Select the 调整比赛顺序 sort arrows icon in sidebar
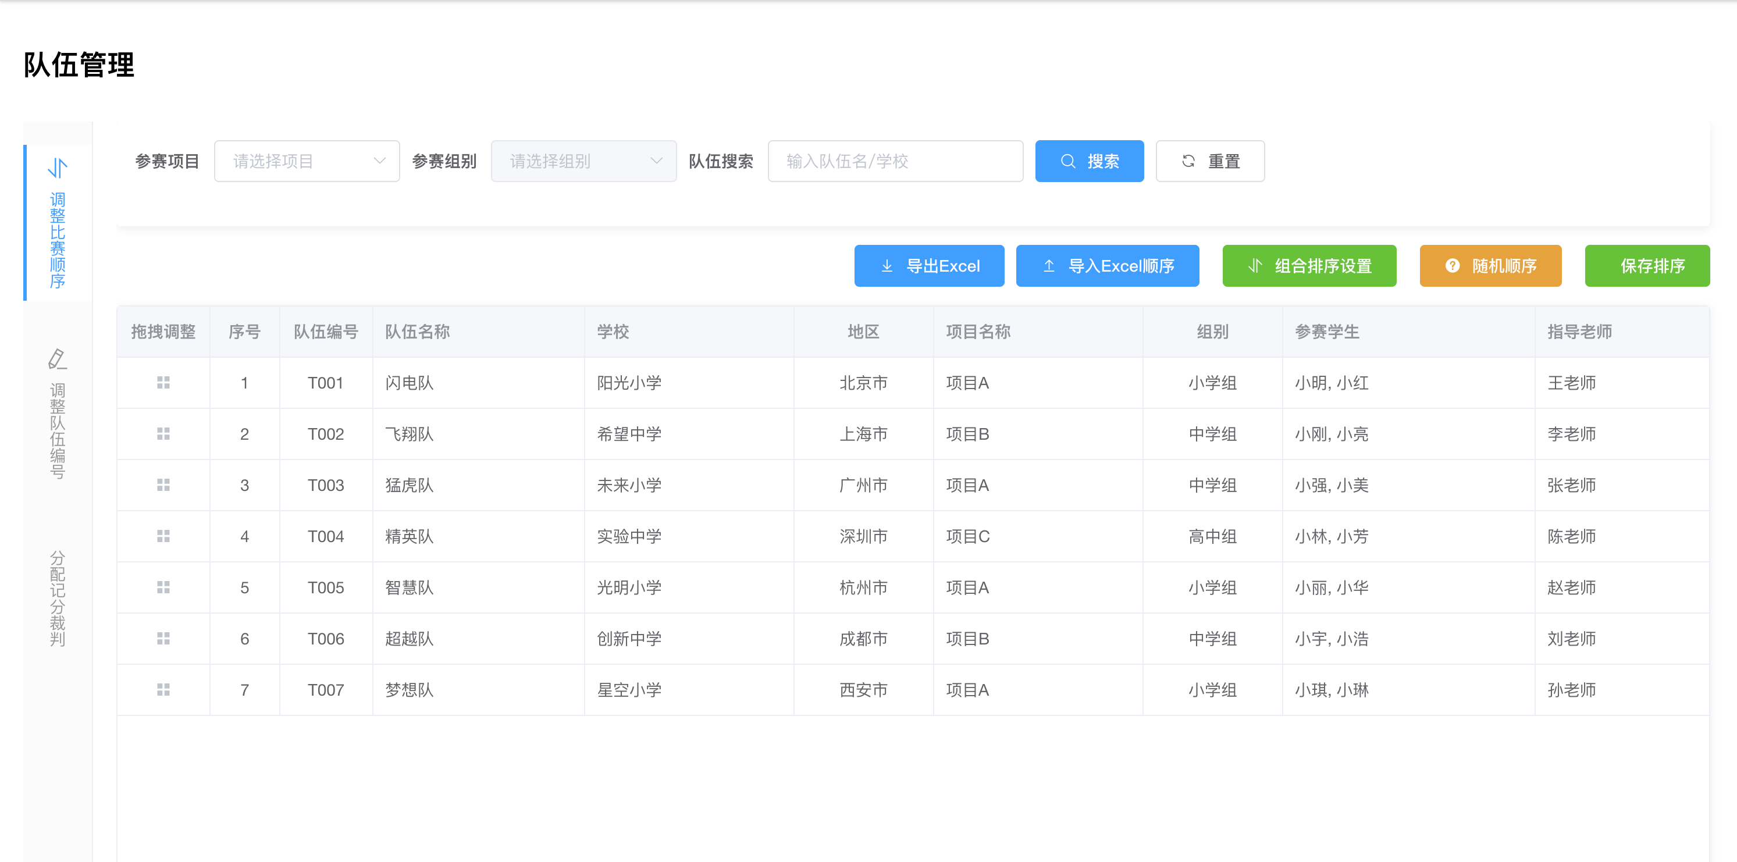 click(56, 169)
